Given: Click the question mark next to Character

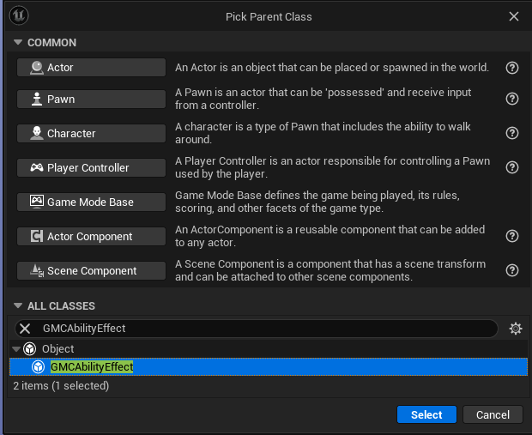Looking at the screenshot, I should 512,133.
